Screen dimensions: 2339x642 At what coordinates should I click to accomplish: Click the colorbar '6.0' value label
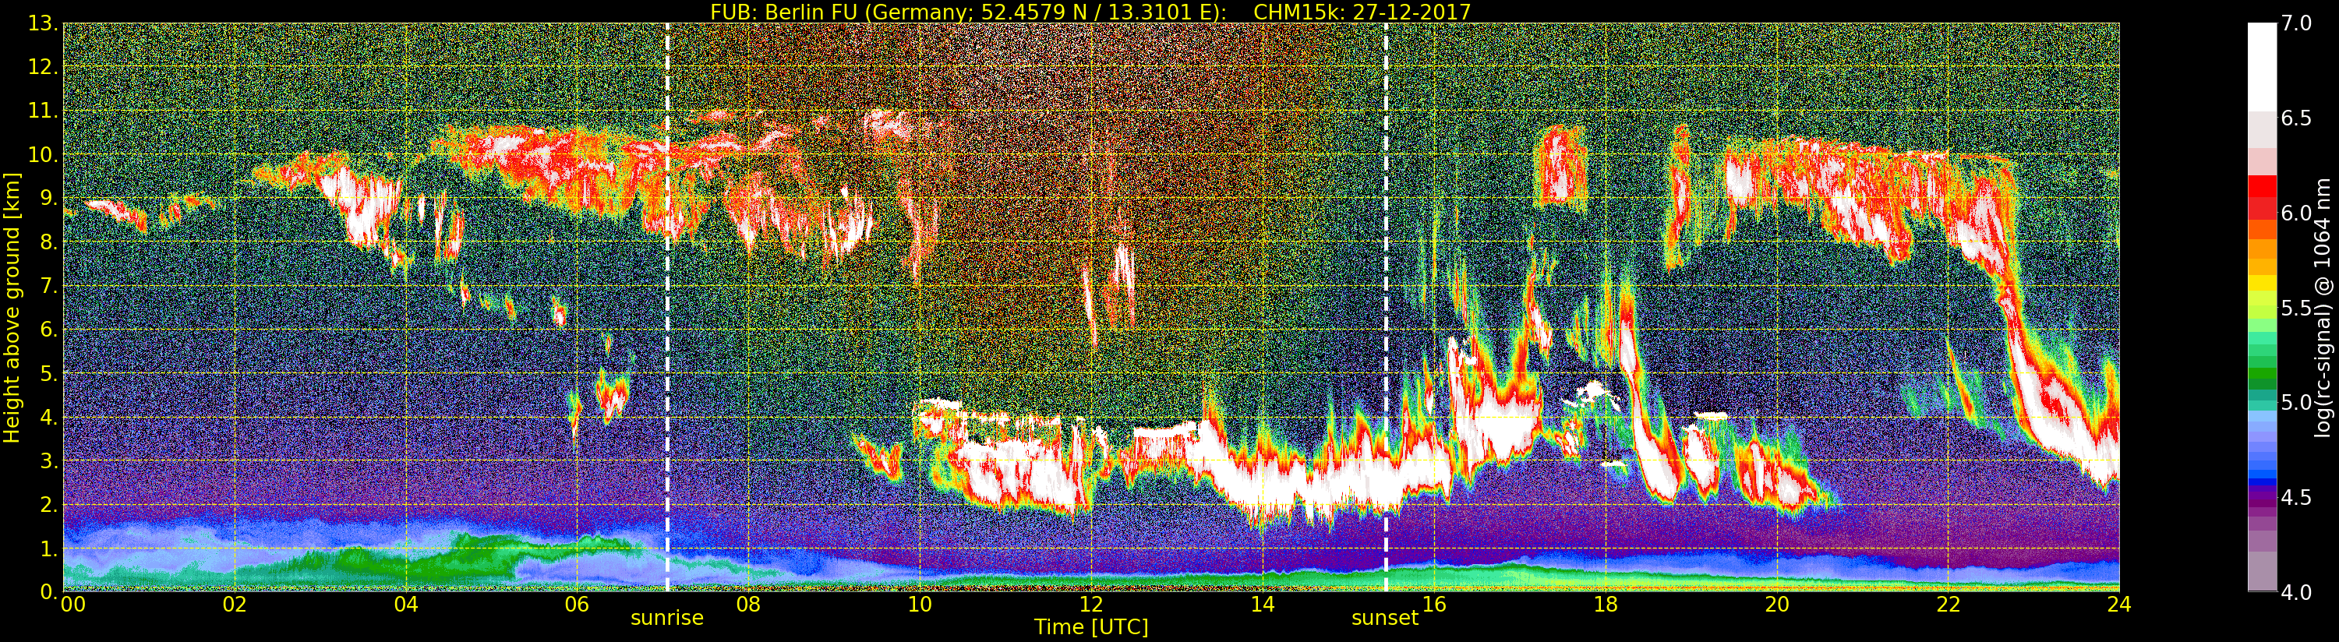[x=2296, y=213]
